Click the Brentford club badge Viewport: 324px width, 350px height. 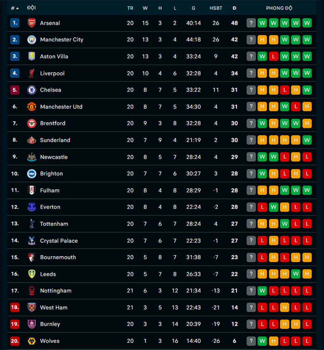coord(32,123)
